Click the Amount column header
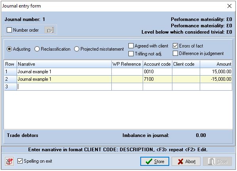The width and height of the screenshot is (237, 171). pyautogui.click(x=216, y=64)
